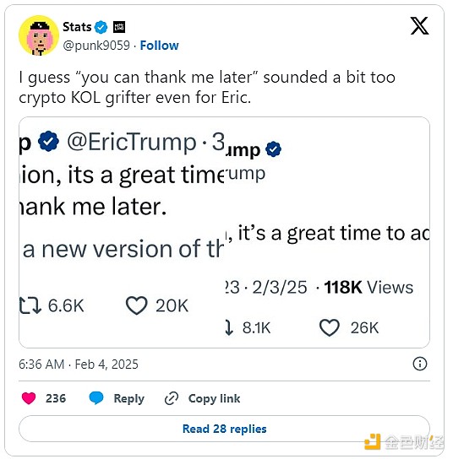Click the black affiliate badge next to Stats

click(119, 27)
